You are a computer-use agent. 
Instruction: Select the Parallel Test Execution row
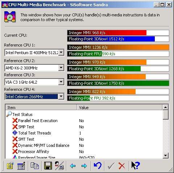(84, 121)
